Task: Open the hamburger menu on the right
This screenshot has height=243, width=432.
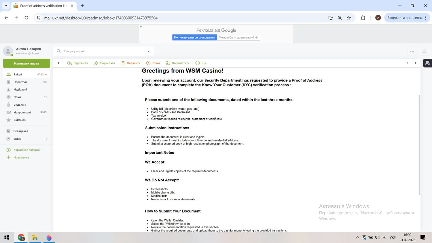Action: pos(424,51)
